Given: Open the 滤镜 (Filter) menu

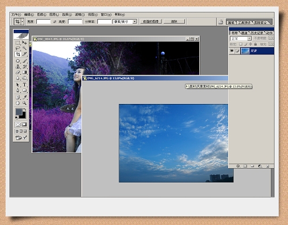Looking at the screenshot, I should [79, 14].
